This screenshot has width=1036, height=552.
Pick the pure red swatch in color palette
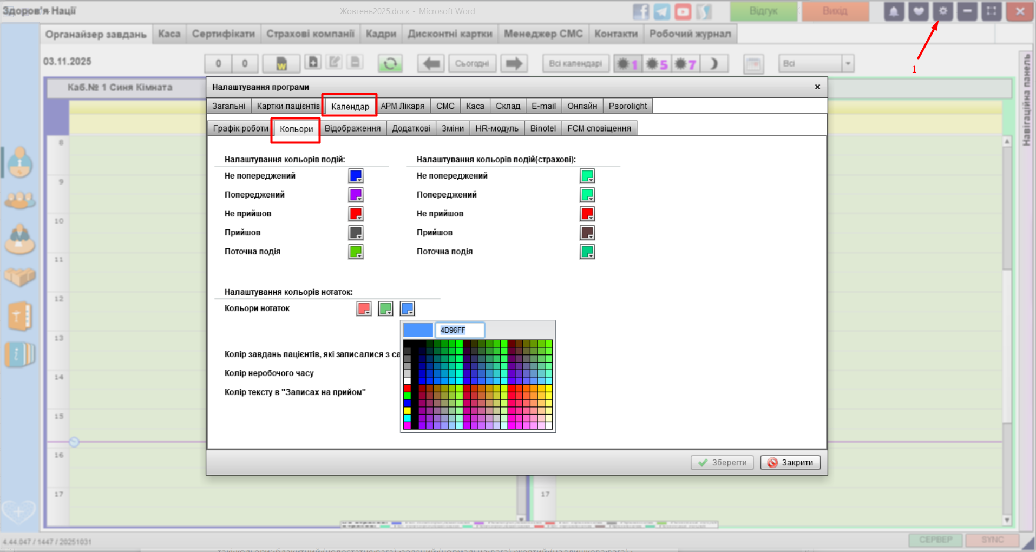coord(407,389)
